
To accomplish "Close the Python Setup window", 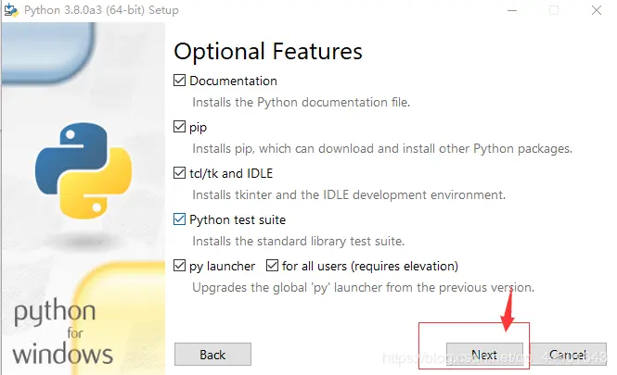I will pos(597,10).
